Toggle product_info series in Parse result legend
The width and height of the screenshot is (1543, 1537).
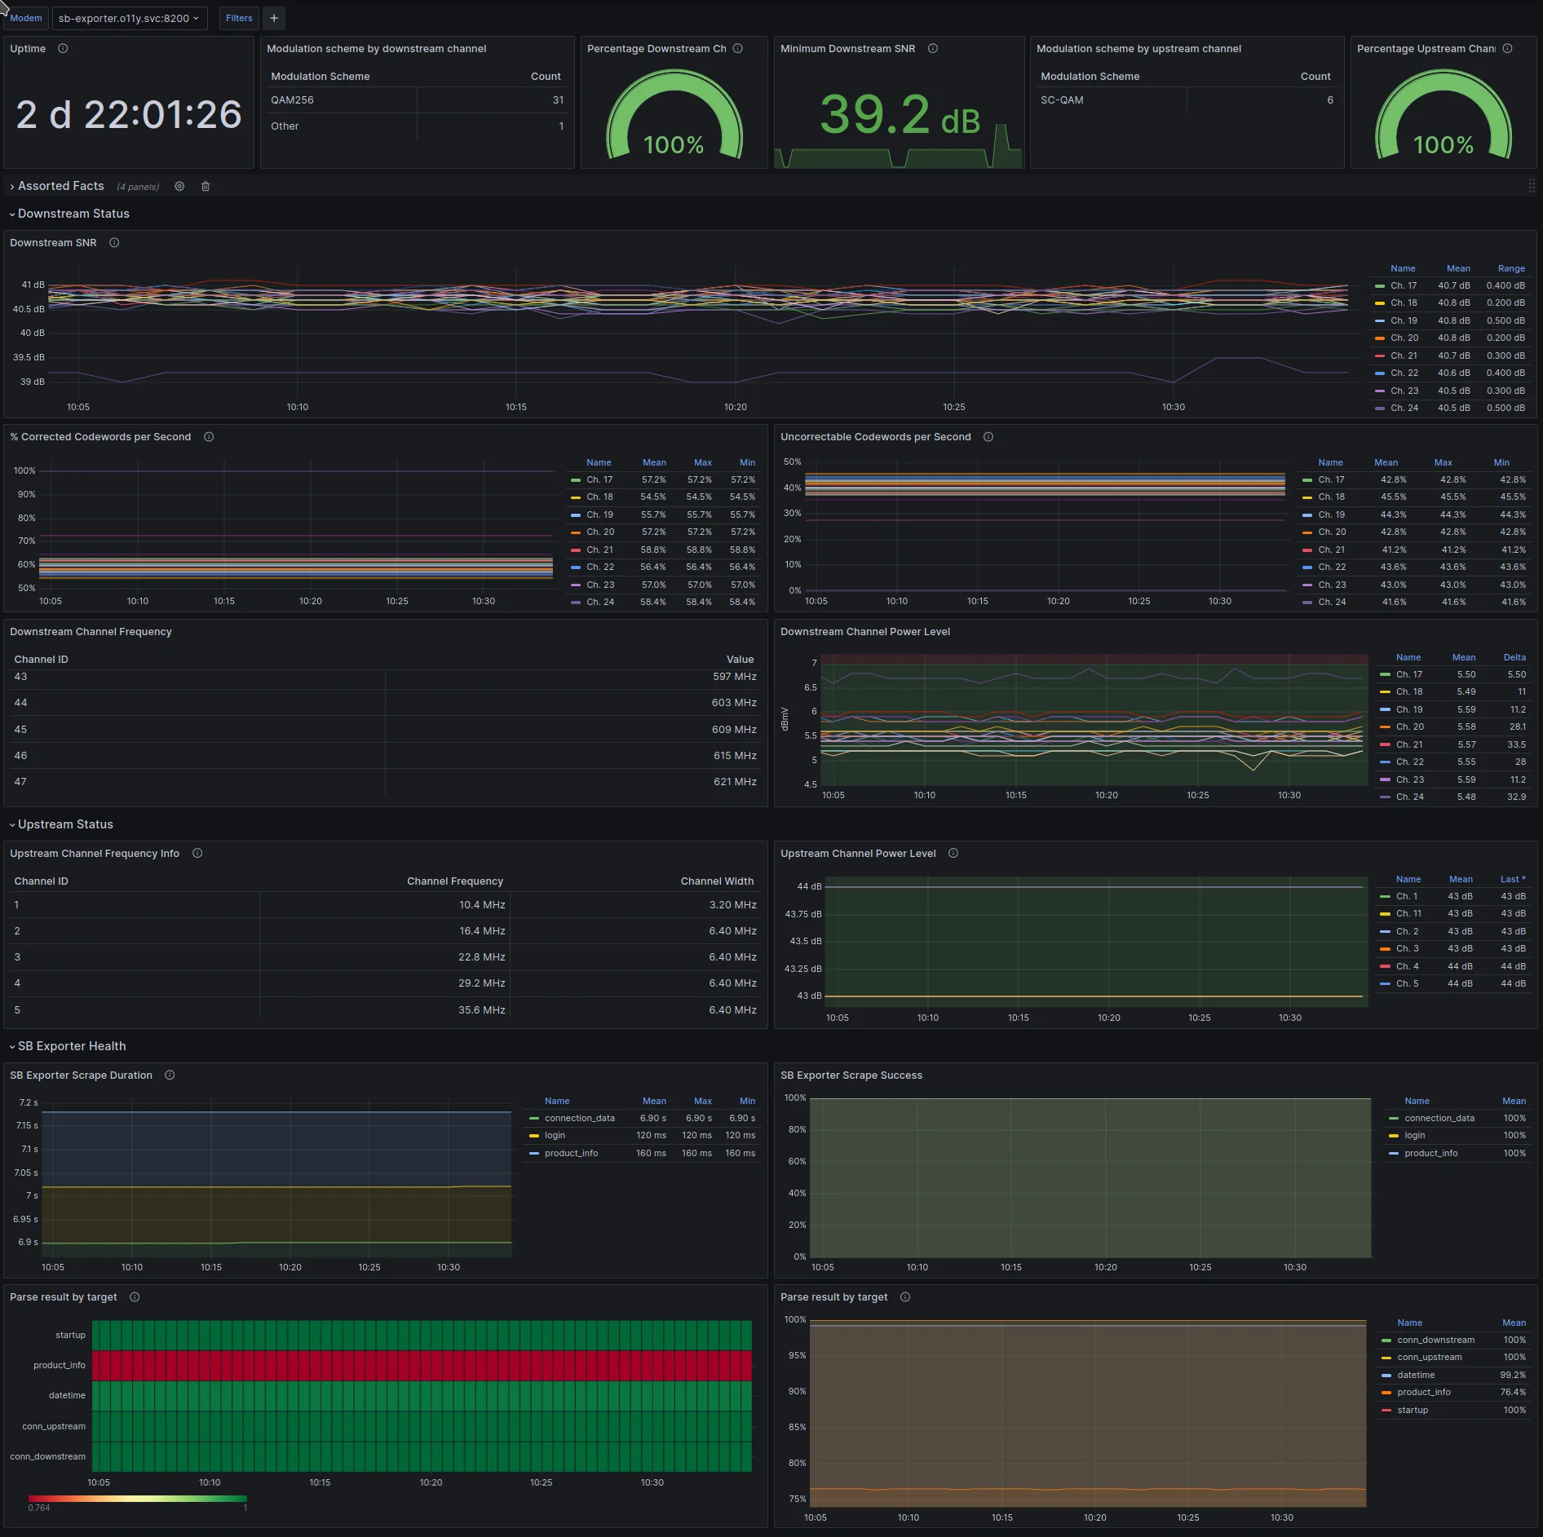[x=1423, y=1393]
